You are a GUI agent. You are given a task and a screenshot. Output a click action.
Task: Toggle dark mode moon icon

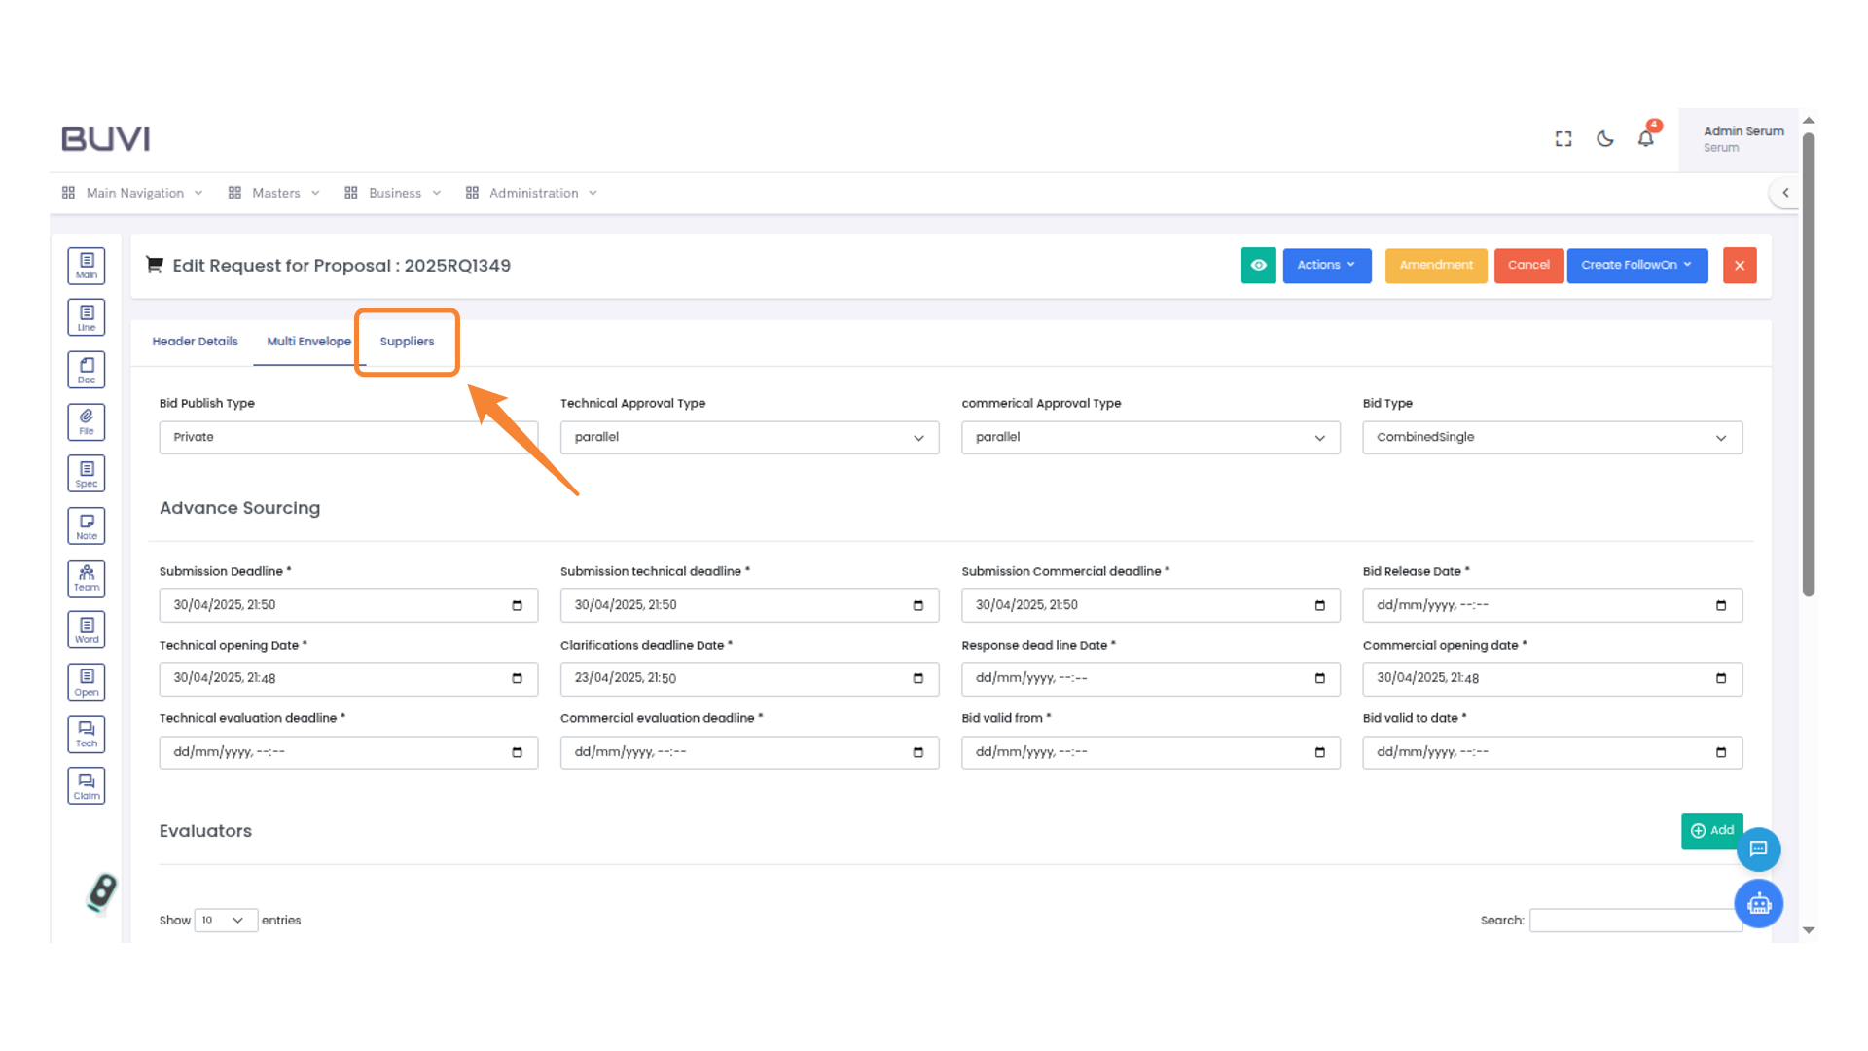pyautogui.click(x=1605, y=139)
